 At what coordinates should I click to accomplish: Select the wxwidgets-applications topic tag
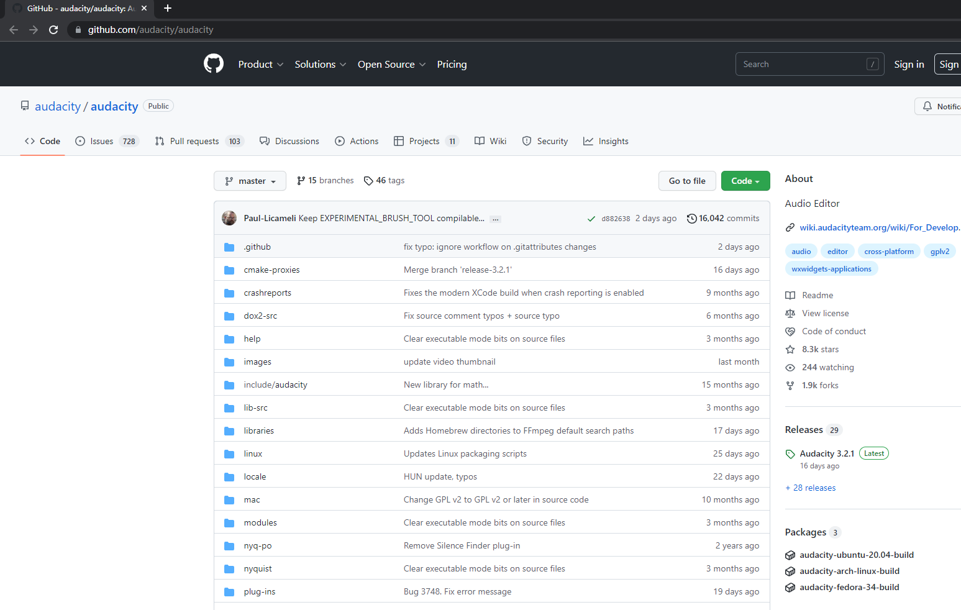click(x=831, y=269)
